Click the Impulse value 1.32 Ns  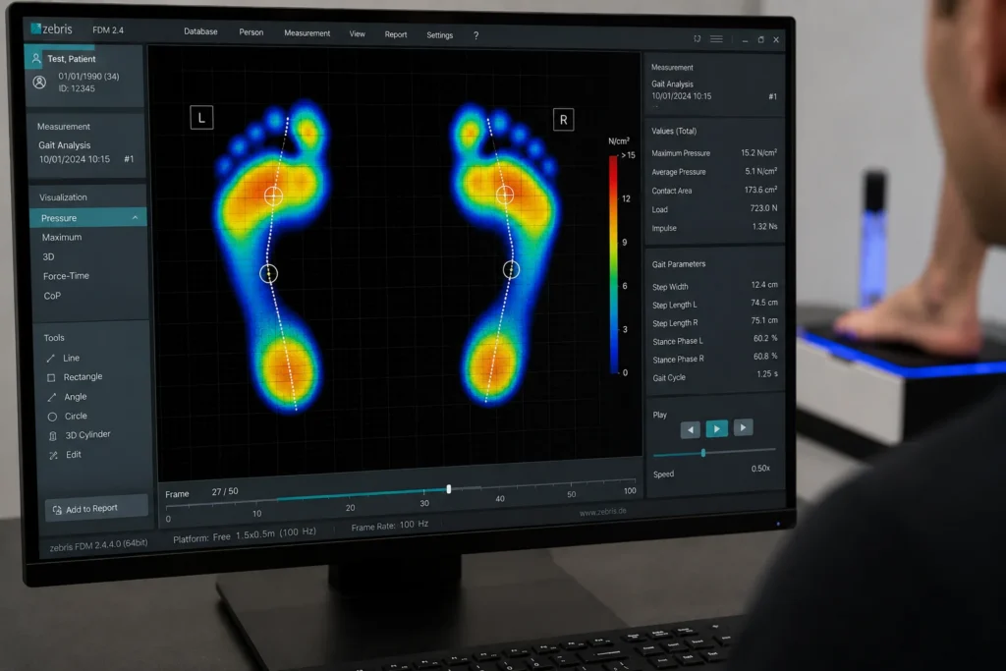coord(764,226)
